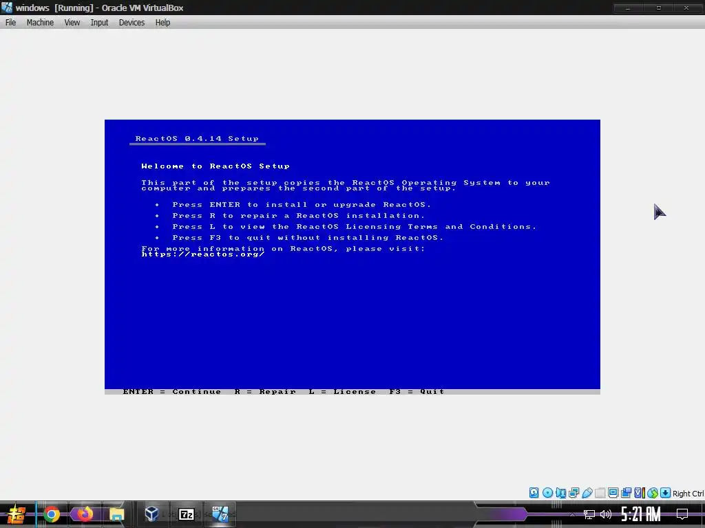This screenshot has width=705, height=528.
Task: Click the shared folders status icon
Action: click(600, 493)
